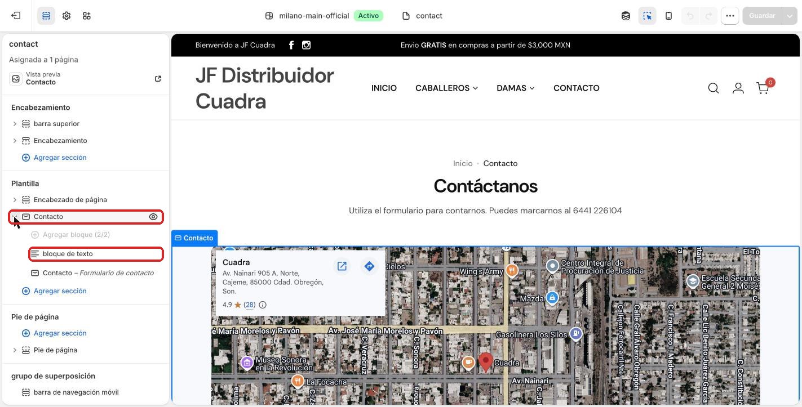Open the shopping cart icon

(x=763, y=88)
